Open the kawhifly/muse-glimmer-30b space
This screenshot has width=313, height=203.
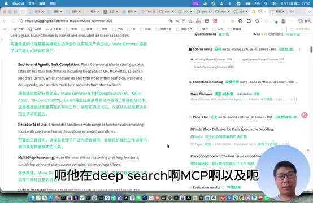[x=211, y=67]
